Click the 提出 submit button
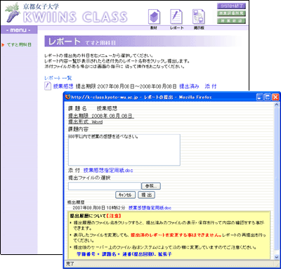The height and width of the screenshot is (269, 281). tap(147, 195)
